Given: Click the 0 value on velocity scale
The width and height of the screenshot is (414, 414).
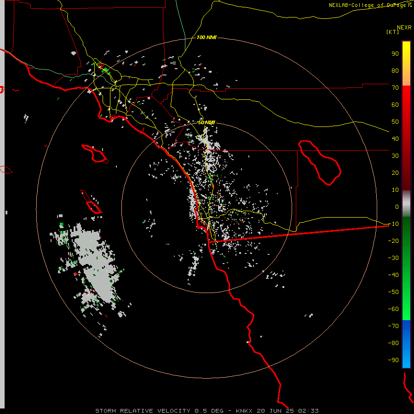Looking at the screenshot, I should click(397, 207).
